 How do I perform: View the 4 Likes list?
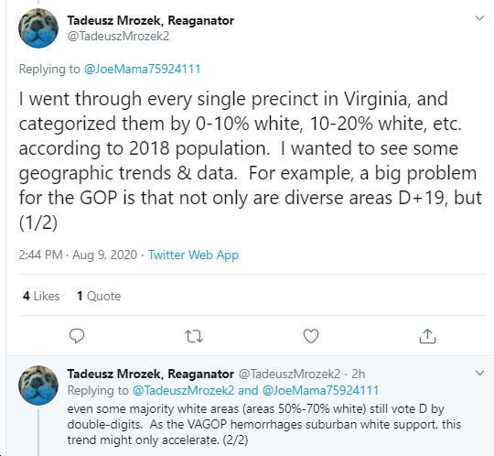(x=41, y=296)
